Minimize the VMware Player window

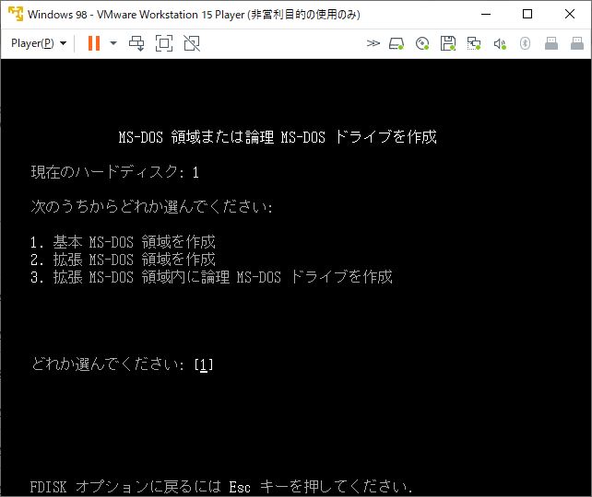pos(486,15)
